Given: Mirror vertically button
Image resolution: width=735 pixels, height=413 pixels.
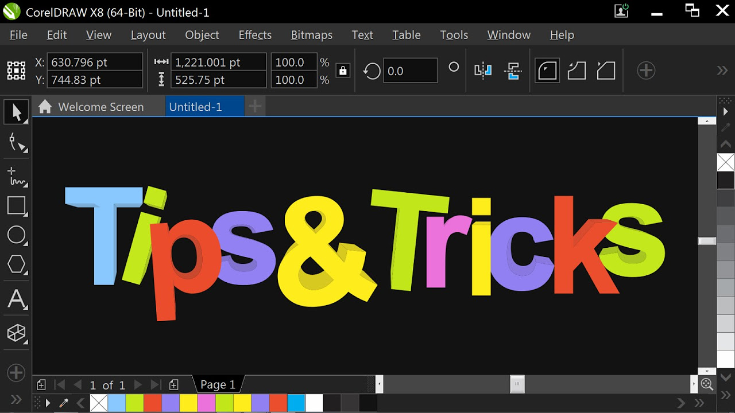Looking at the screenshot, I should 512,71.
